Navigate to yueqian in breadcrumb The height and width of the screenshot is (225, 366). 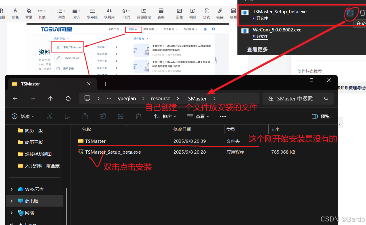click(127, 99)
